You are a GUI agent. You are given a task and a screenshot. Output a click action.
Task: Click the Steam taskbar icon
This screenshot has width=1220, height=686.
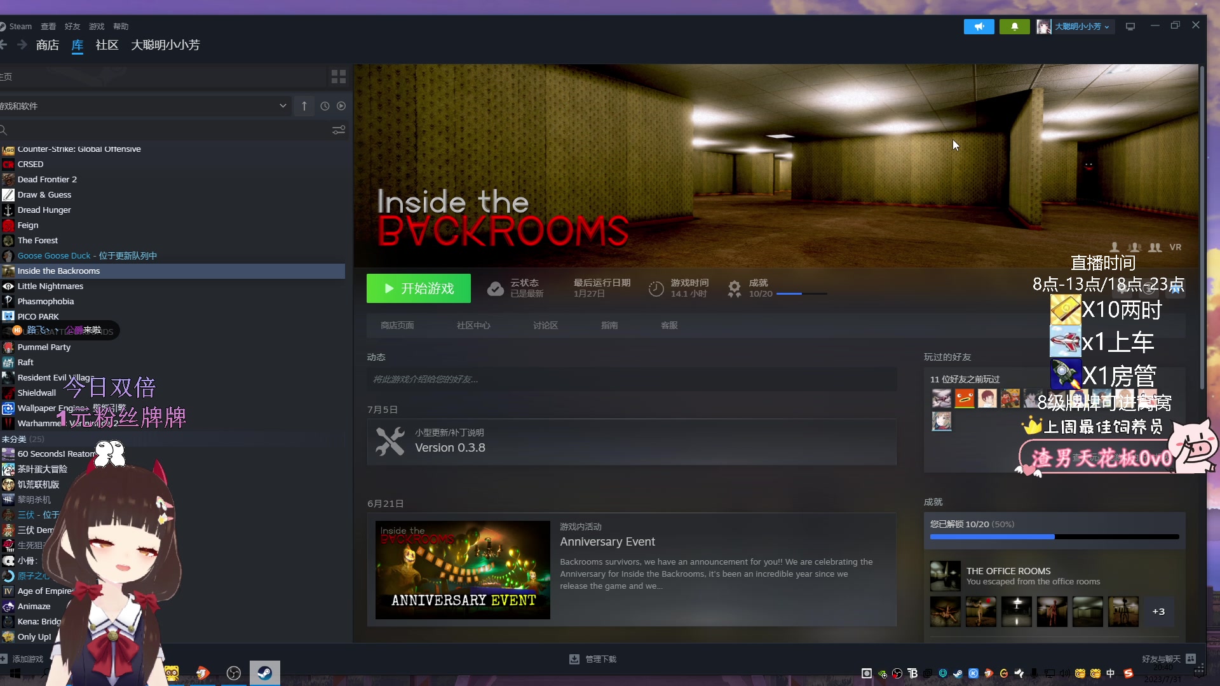[x=264, y=673]
